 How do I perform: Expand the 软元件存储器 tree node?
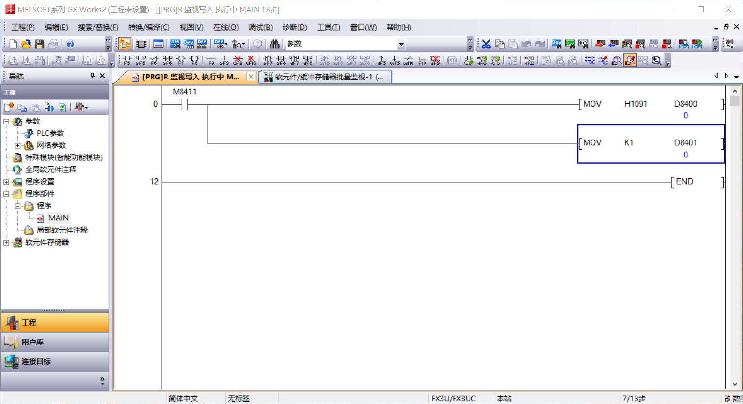(x=6, y=242)
